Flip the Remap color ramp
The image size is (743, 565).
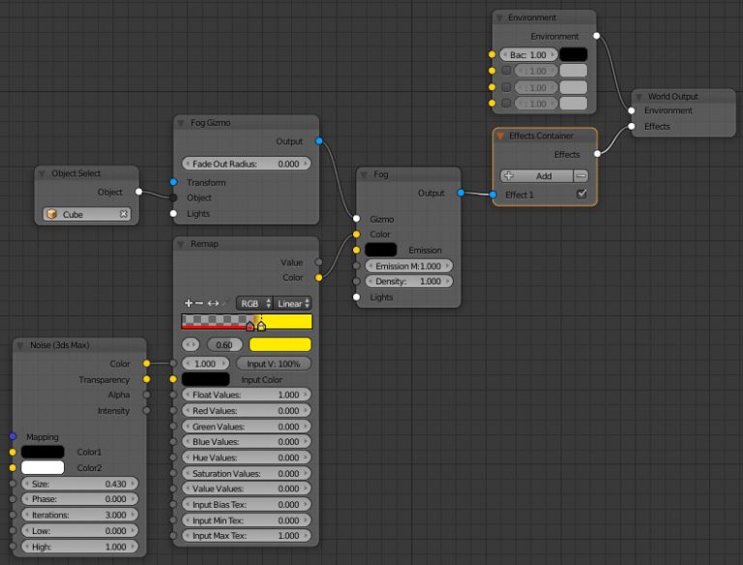tap(213, 303)
